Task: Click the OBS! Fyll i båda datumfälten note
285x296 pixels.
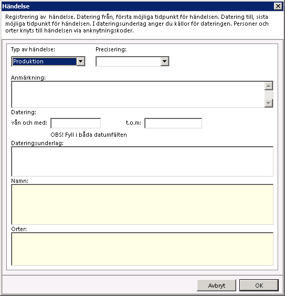Action: (x=89, y=135)
